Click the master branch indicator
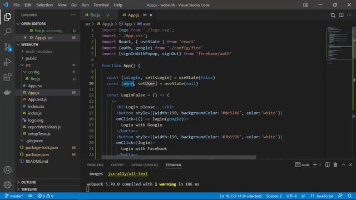 click(x=14, y=196)
